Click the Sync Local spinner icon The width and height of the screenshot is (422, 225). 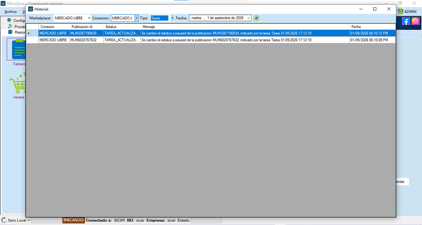coord(4,220)
